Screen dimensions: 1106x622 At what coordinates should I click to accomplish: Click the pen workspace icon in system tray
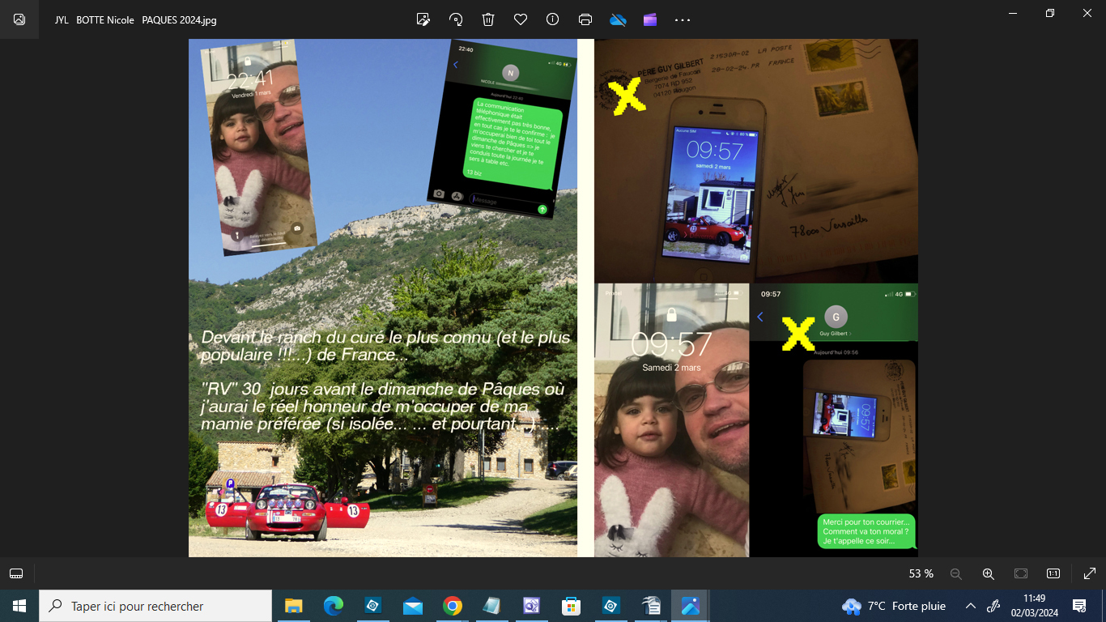click(994, 606)
